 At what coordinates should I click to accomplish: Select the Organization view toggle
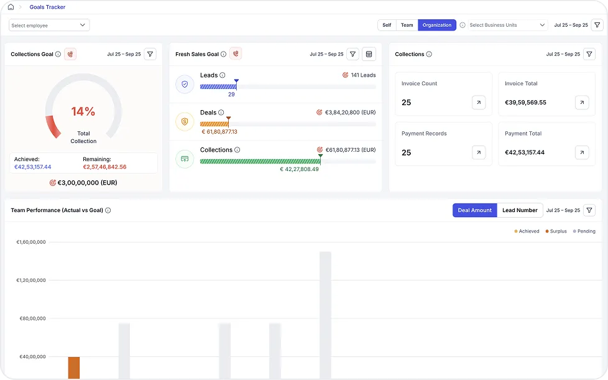pyautogui.click(x=437, y=25)
